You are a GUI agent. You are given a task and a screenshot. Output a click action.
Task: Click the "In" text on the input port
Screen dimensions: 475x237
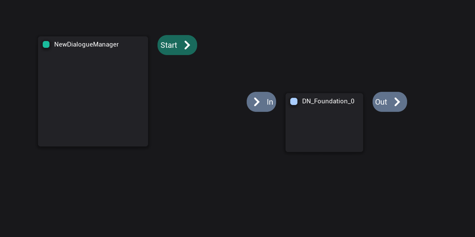[270, 102]
